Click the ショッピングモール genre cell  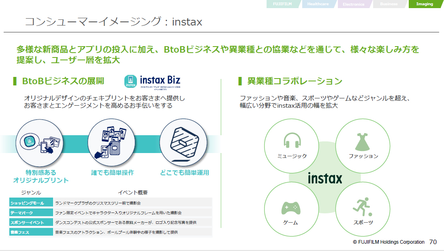pyautogui.click(x=31, y=202)
